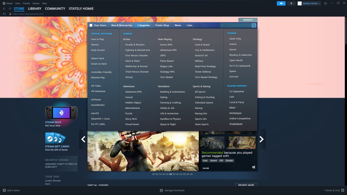Open the New & Noteworthy dropdown
The width and height of the screenshot is (347, 195).
122,25
